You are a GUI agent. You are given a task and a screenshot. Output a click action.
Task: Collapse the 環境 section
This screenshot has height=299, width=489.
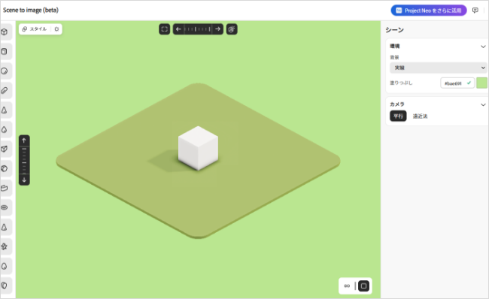483,47
